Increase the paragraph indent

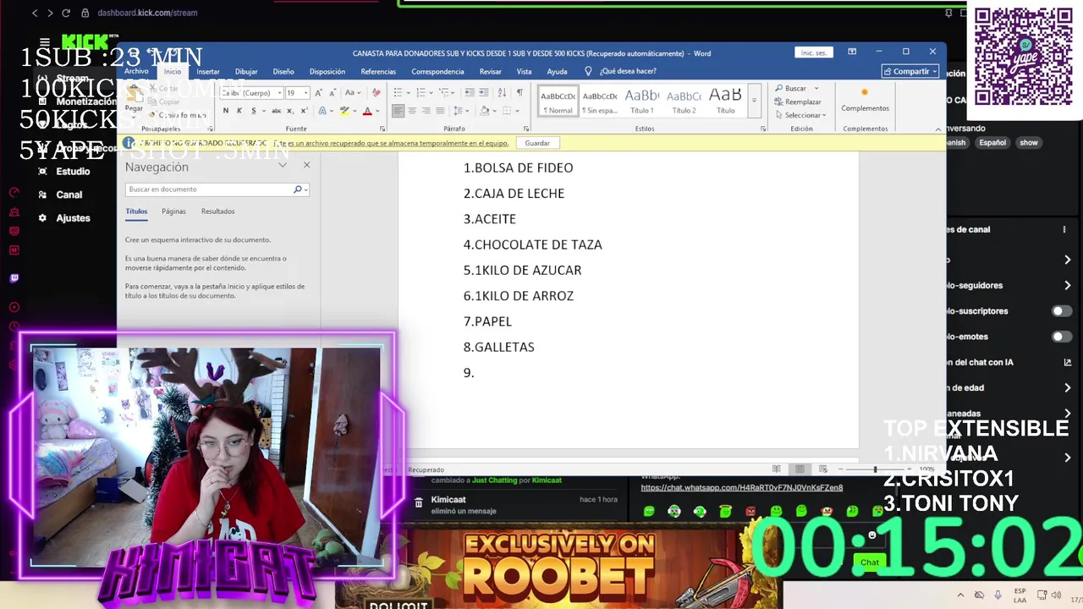click(x=483, y=93)
